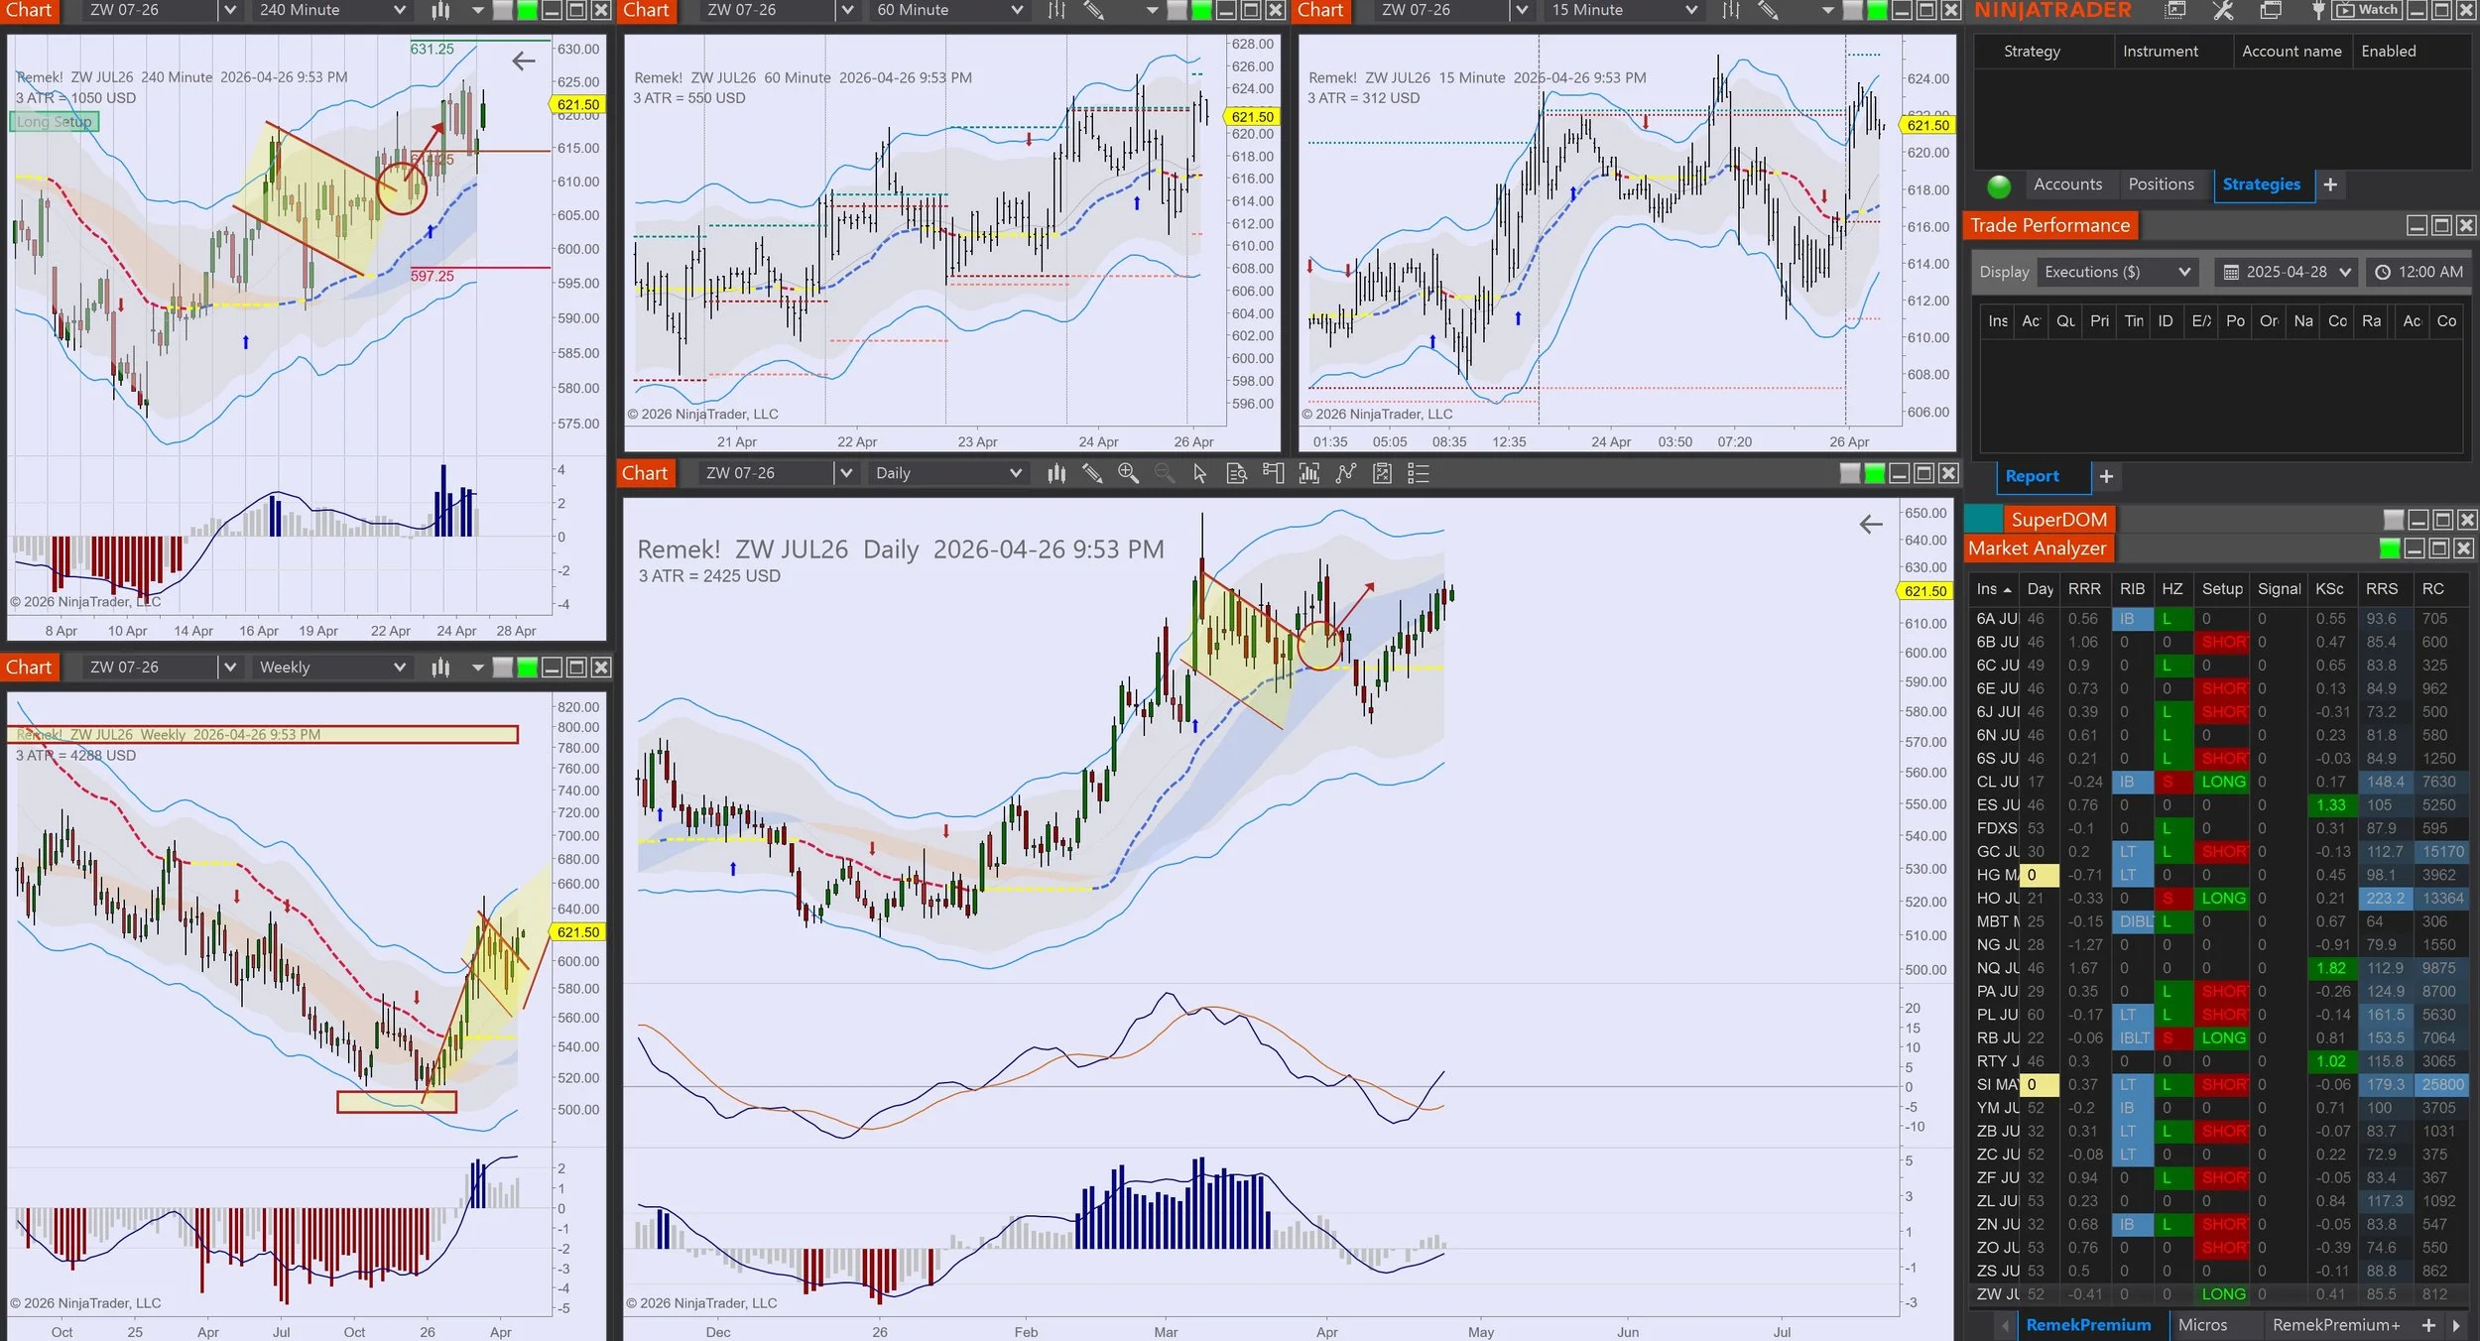This screenshot has height=1341, width=2480.
Task: Open the Data Box on the Daily chart toolbar
Action: click(1236, 474)
